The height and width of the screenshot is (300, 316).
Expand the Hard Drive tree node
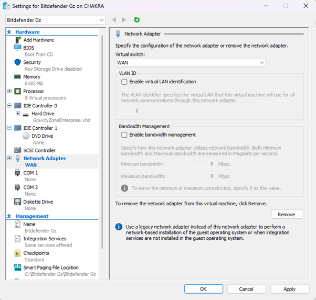tap(18, 113)
